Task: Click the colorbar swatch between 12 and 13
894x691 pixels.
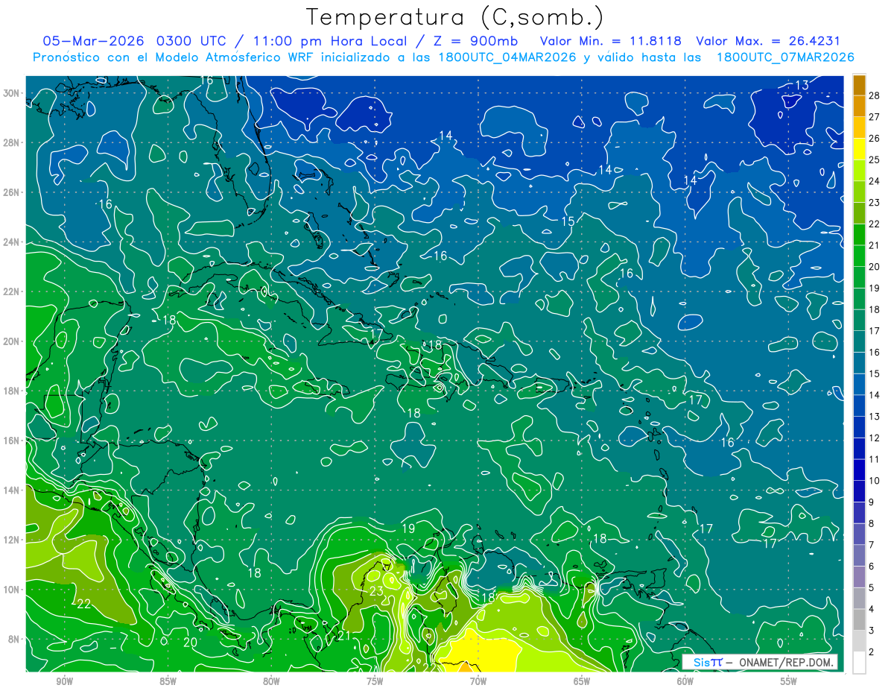Action: [859, 427]
